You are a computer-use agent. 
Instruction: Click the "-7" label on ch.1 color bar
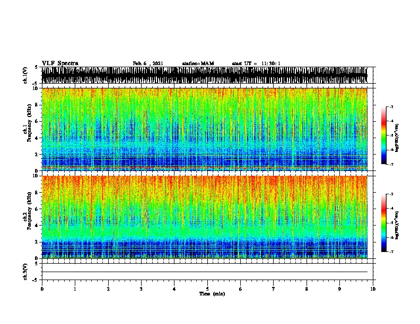click(391, 164)
